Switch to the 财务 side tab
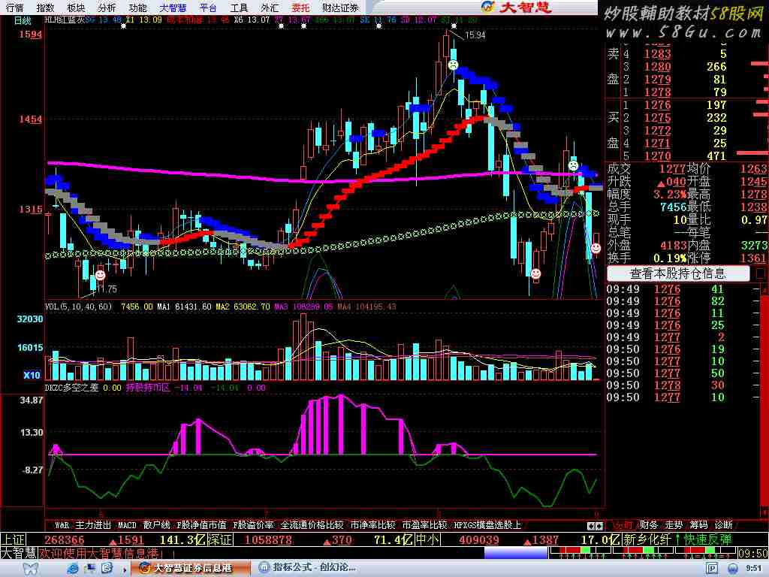 click(x=649, y=525)
